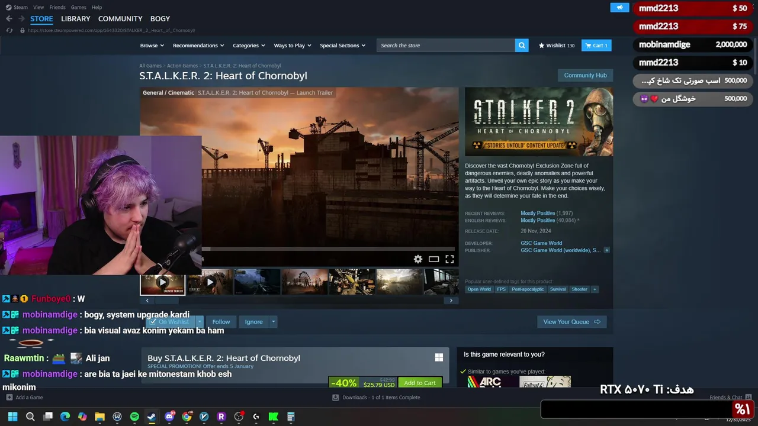Expand the Special Sections menu
Viewport: 758px width, 426px height.
tap(343, 46)
